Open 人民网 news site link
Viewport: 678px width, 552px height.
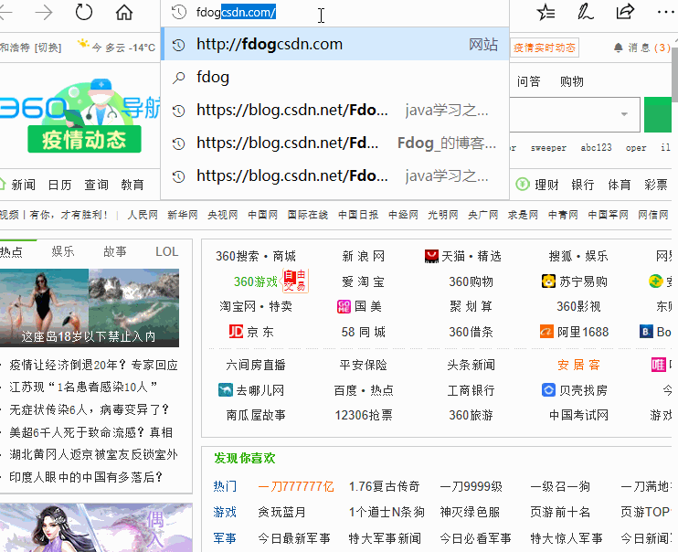(x=143, y=215)
